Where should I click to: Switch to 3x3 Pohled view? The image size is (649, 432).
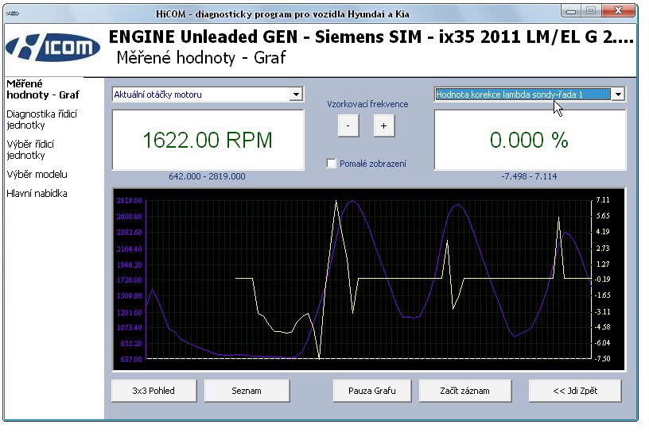click(x=154, y=391)
